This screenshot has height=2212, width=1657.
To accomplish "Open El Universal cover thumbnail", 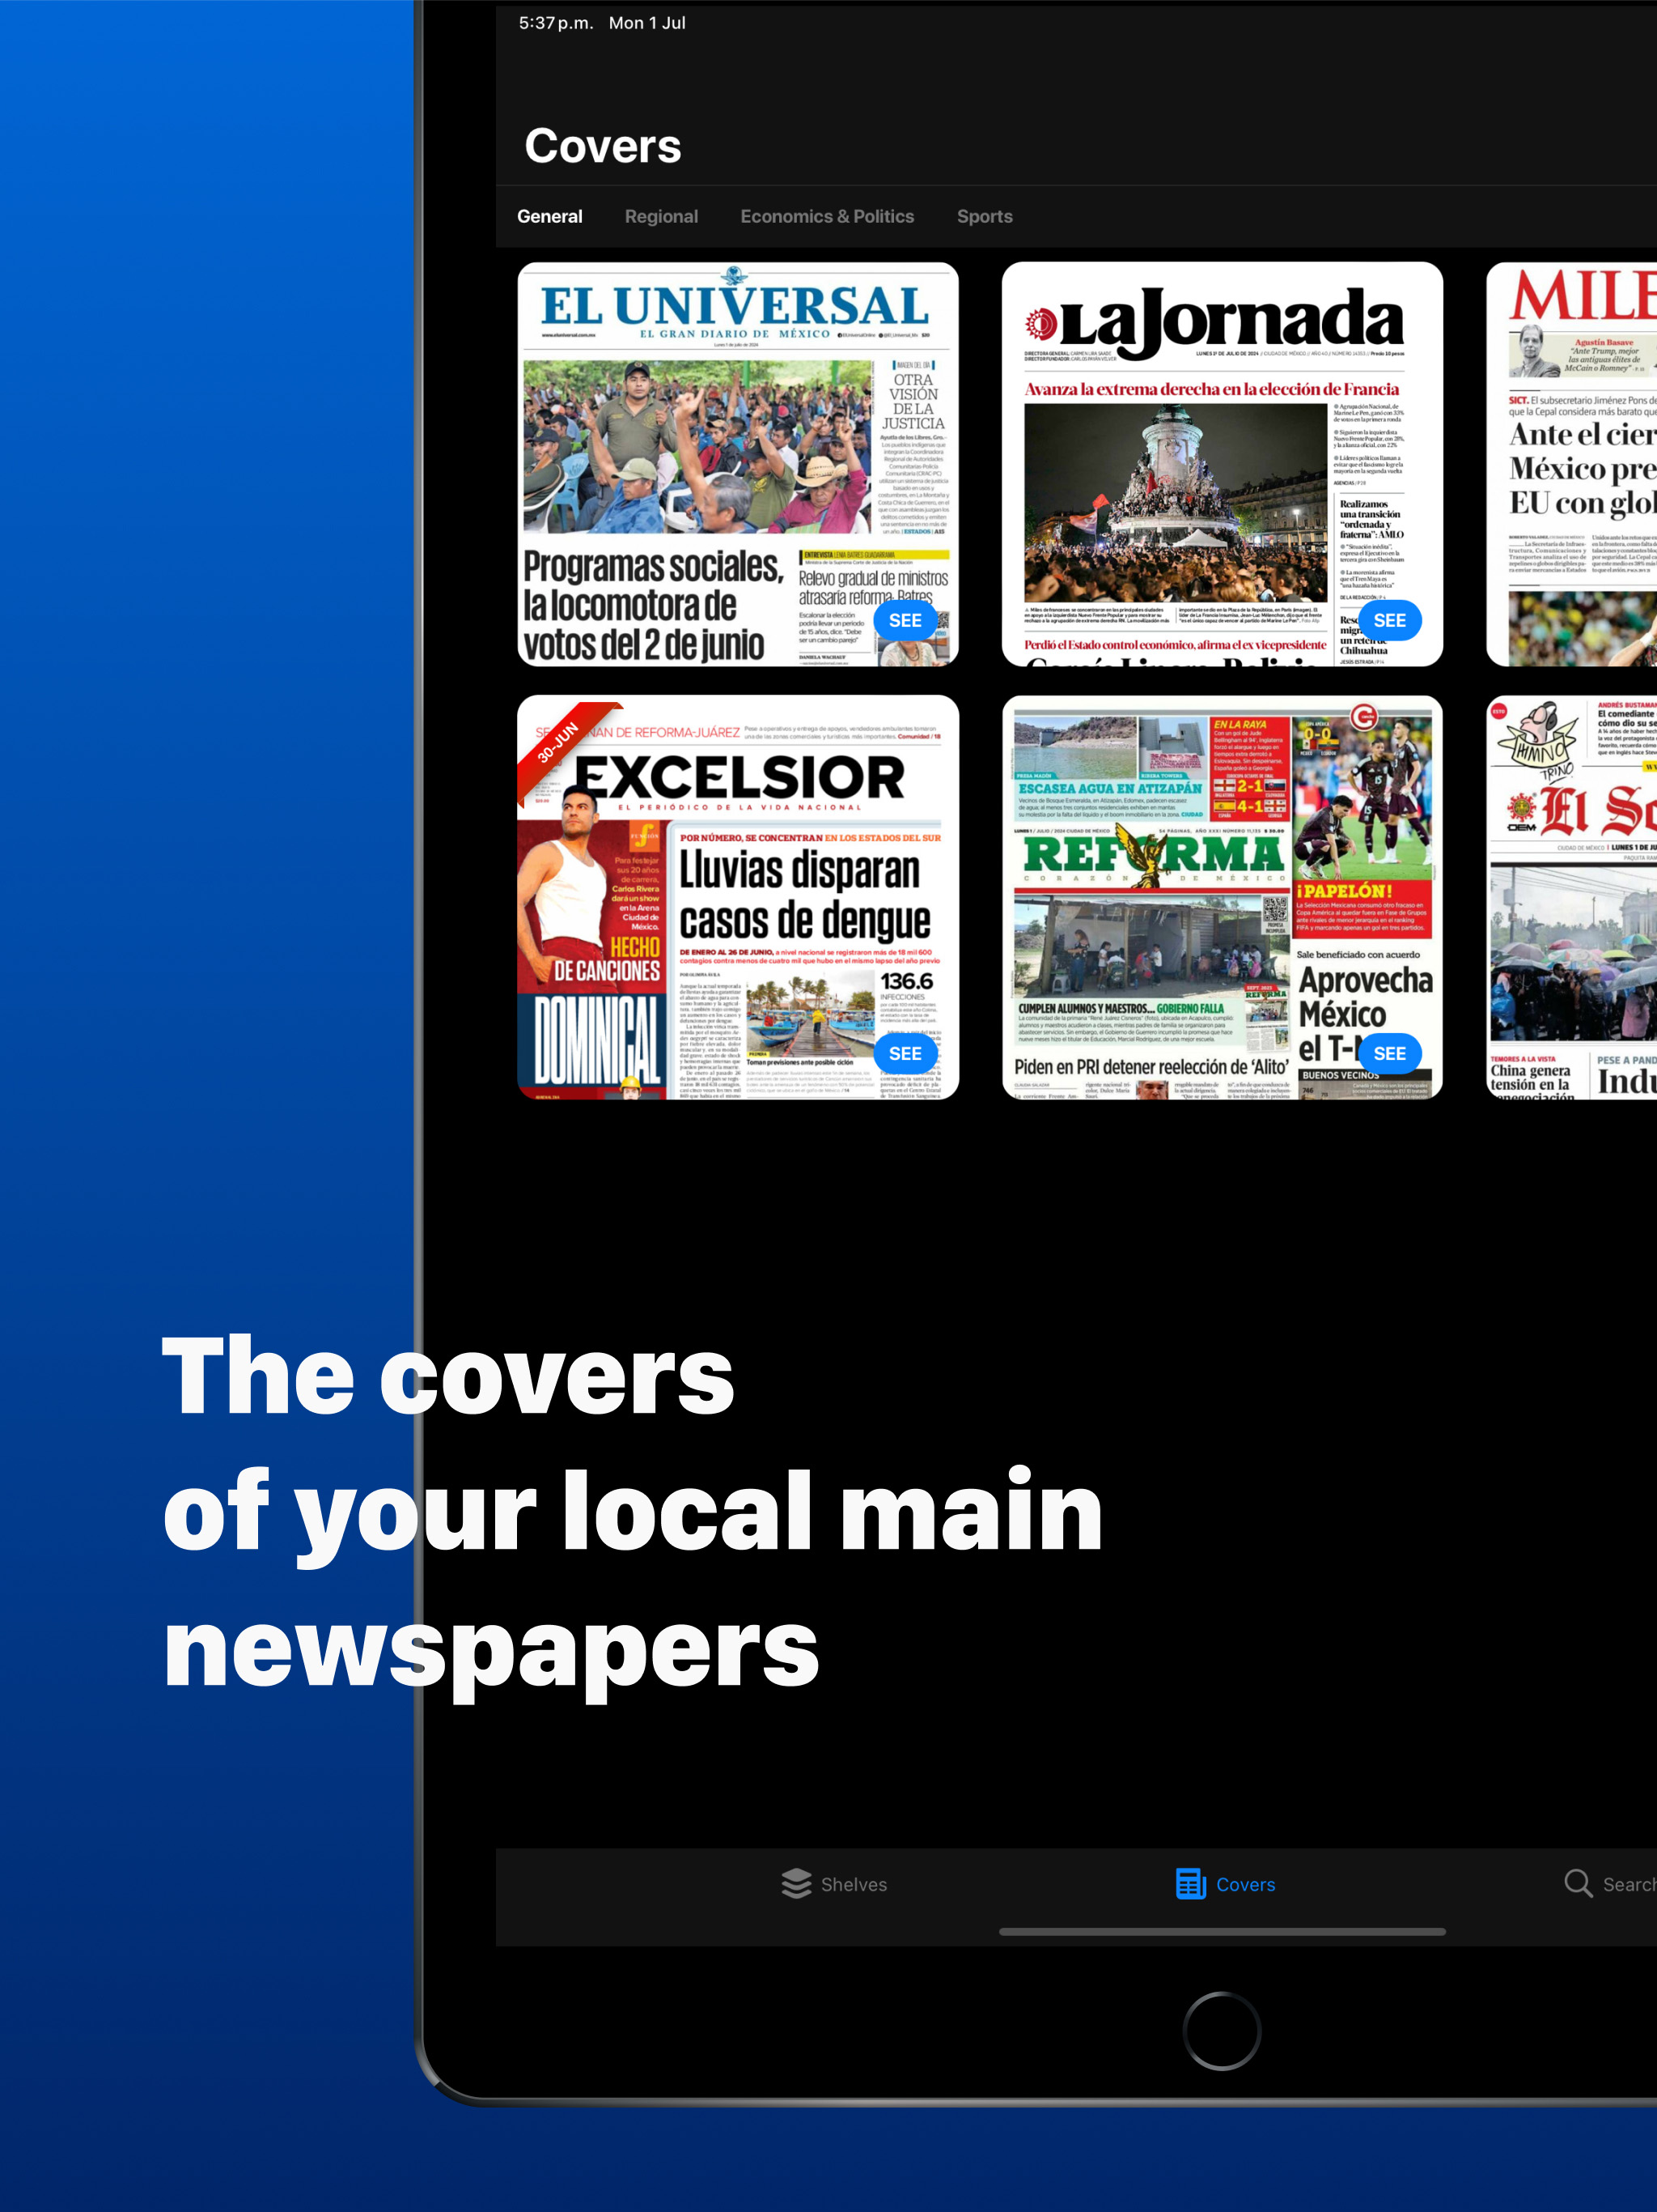I will pyautogui.click(x=738, y=464).
